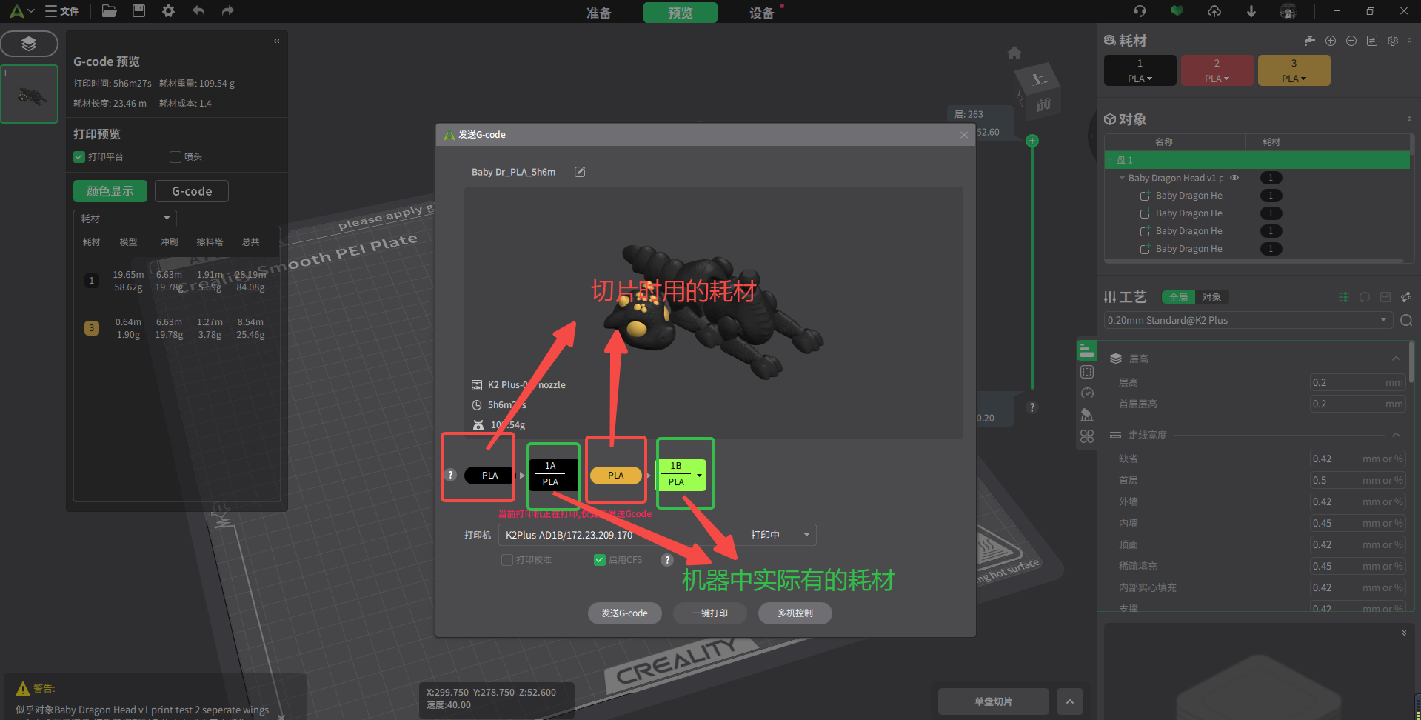The height and width of the screenshot is (720, 1421).
Task: Click the help icon next to 启用CFS
Action: (x=667, y=560)
